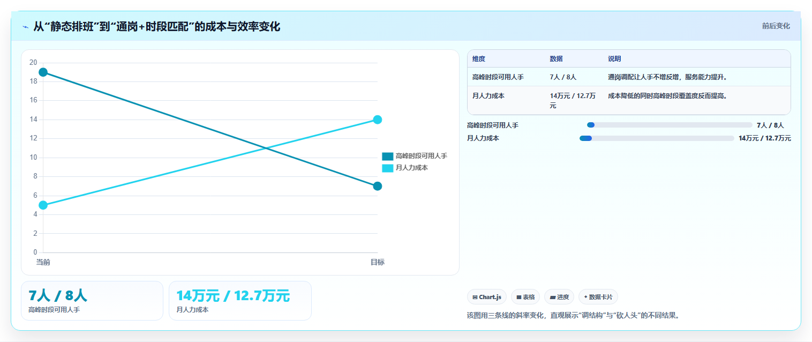
Task: Open the 7人 / 8人 data card
Action: click(92, 301)
